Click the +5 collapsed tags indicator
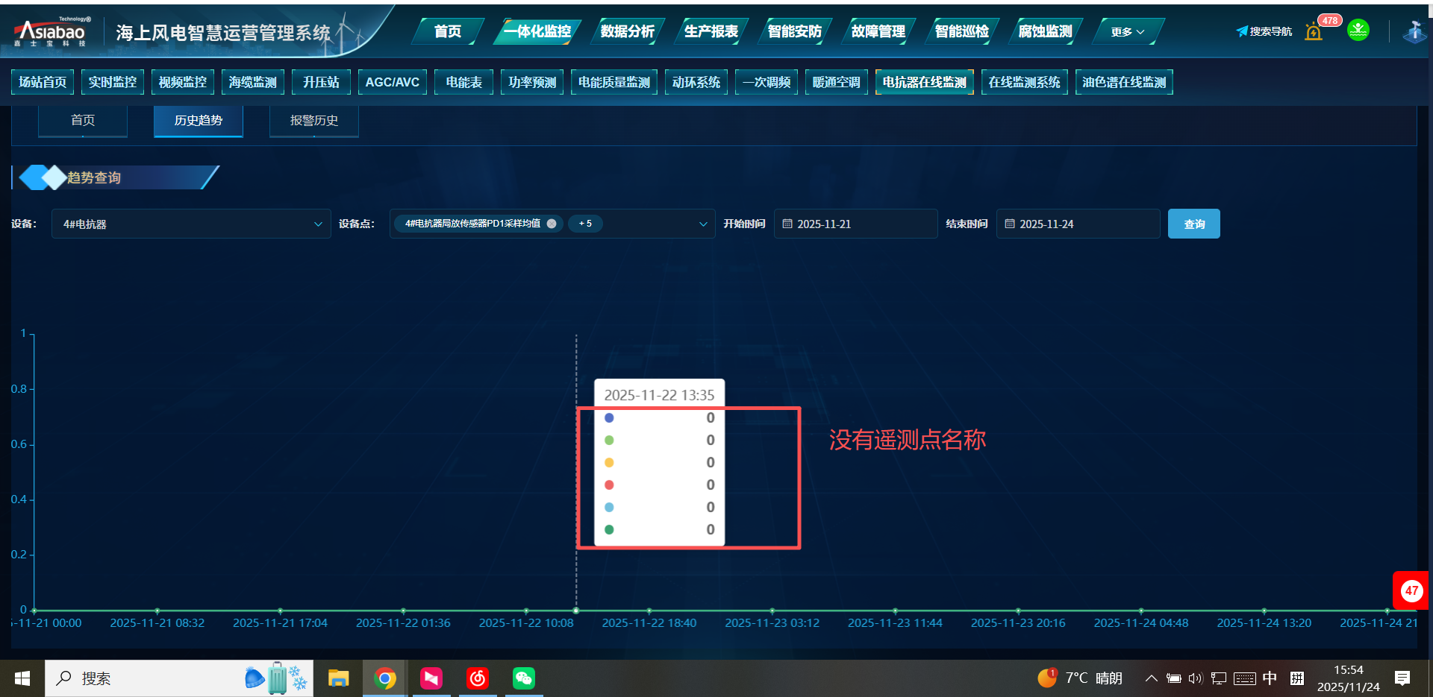Screen dimensions: 1433x697 [x=585, y=224]
